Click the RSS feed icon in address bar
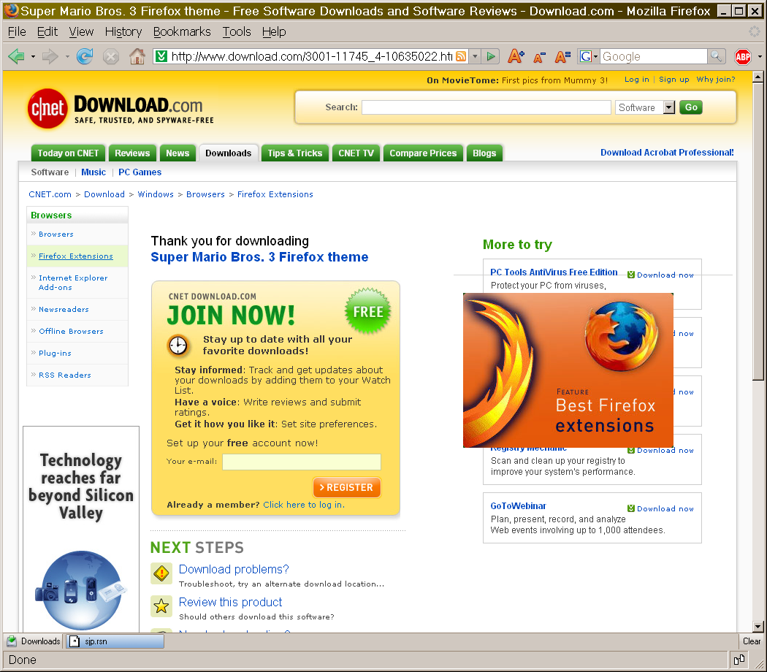 click(461, 56)
